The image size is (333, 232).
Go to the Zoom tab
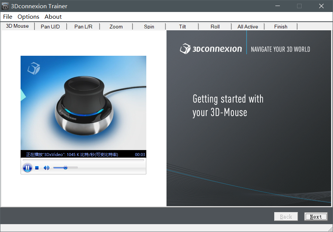[116, 27]
